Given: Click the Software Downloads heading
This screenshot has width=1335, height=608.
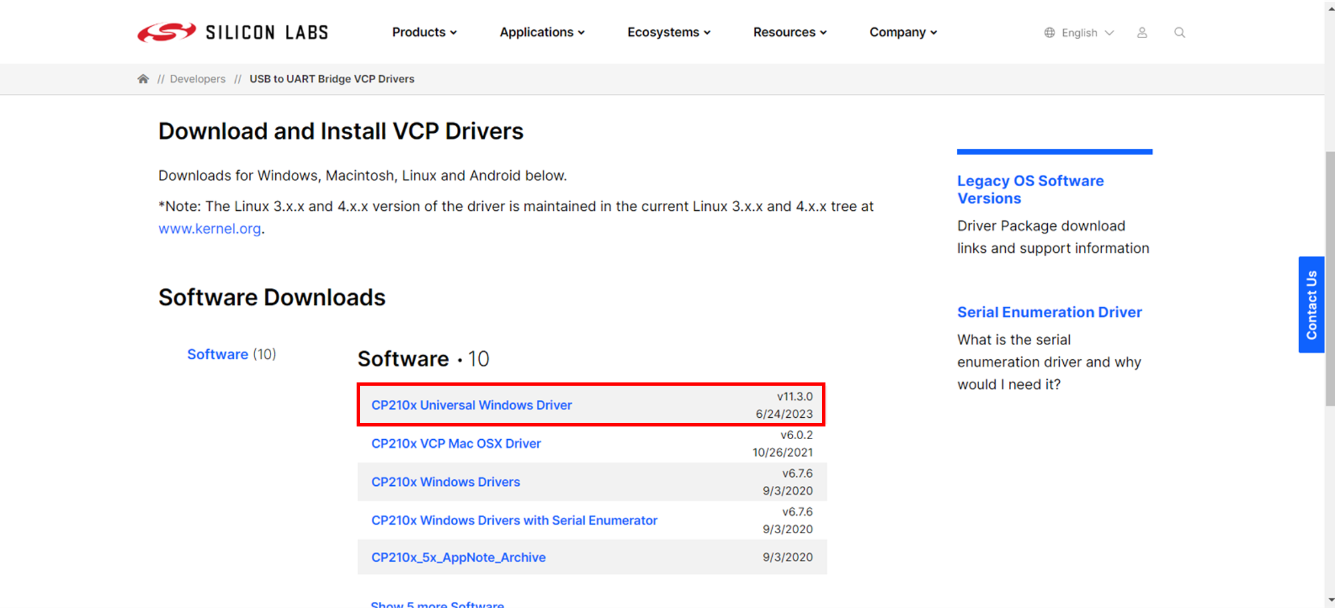Looking at the screenshot, I should point(272,298).
